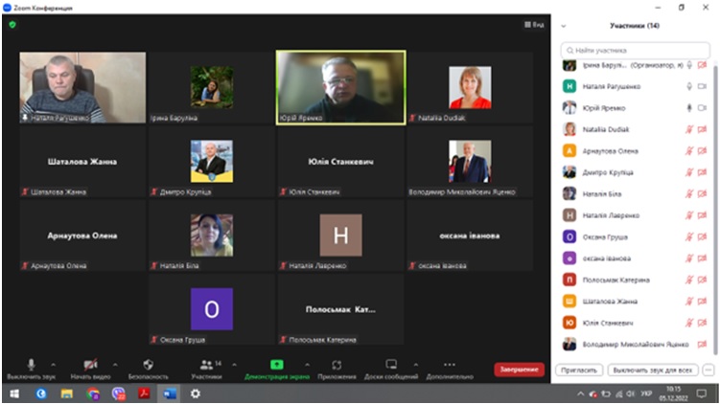The width and height of the screenshot is (720, 404).
Task: Toggle the camera icon for Наталя Рагушенко
Action: [702, 86]
